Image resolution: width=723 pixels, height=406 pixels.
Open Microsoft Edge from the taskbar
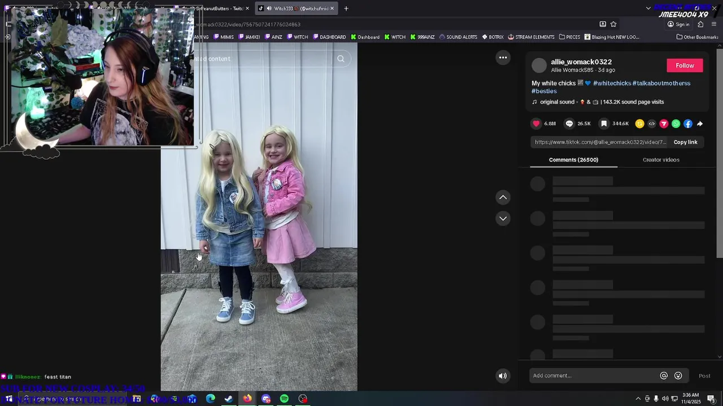coord(210,399)
